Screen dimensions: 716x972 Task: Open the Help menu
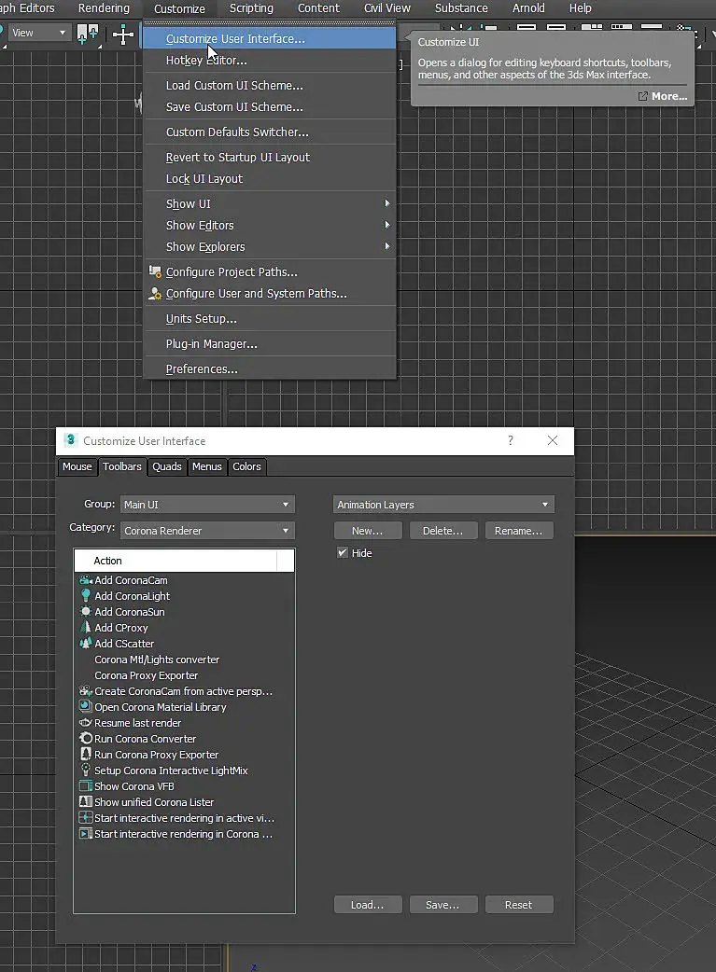coord(580,8)
